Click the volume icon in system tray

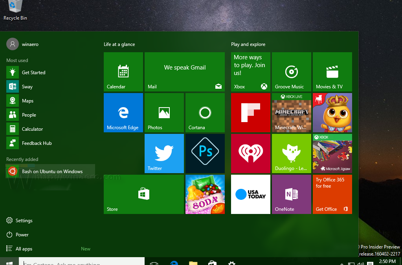point(360,261)
